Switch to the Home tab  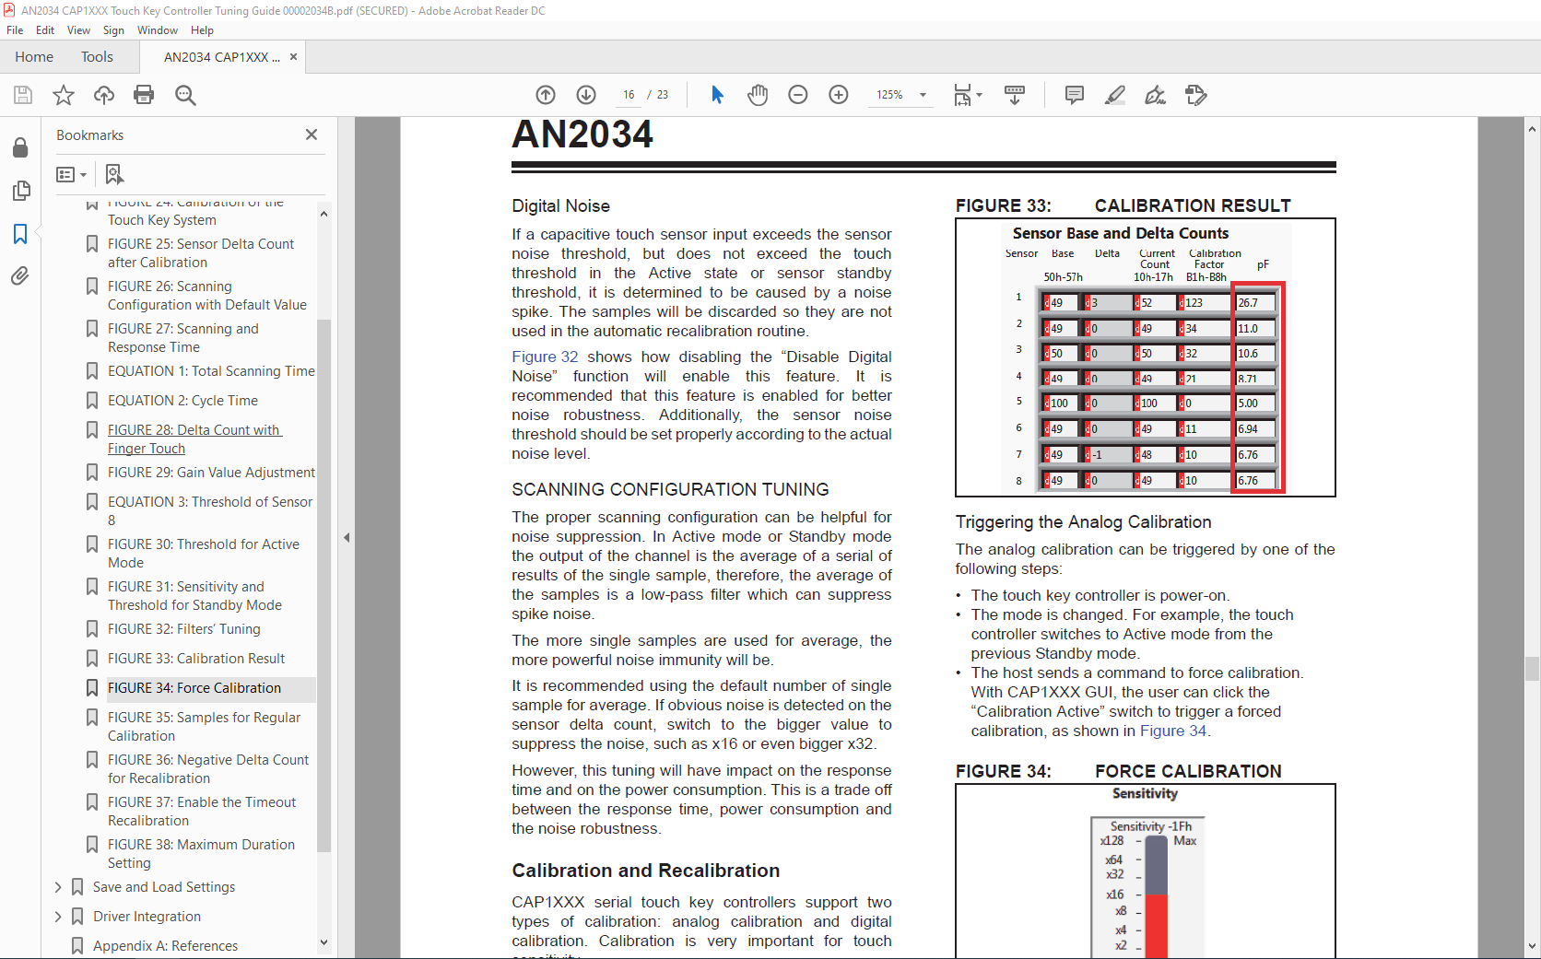click(34, 57)
